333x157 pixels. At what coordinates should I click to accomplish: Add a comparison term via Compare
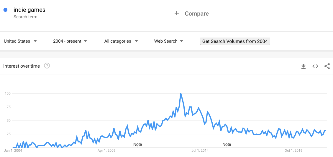[196, 14]
